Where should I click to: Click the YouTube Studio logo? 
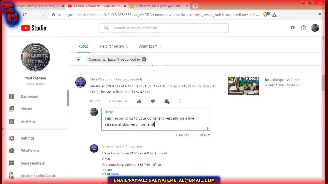point(34,28)
